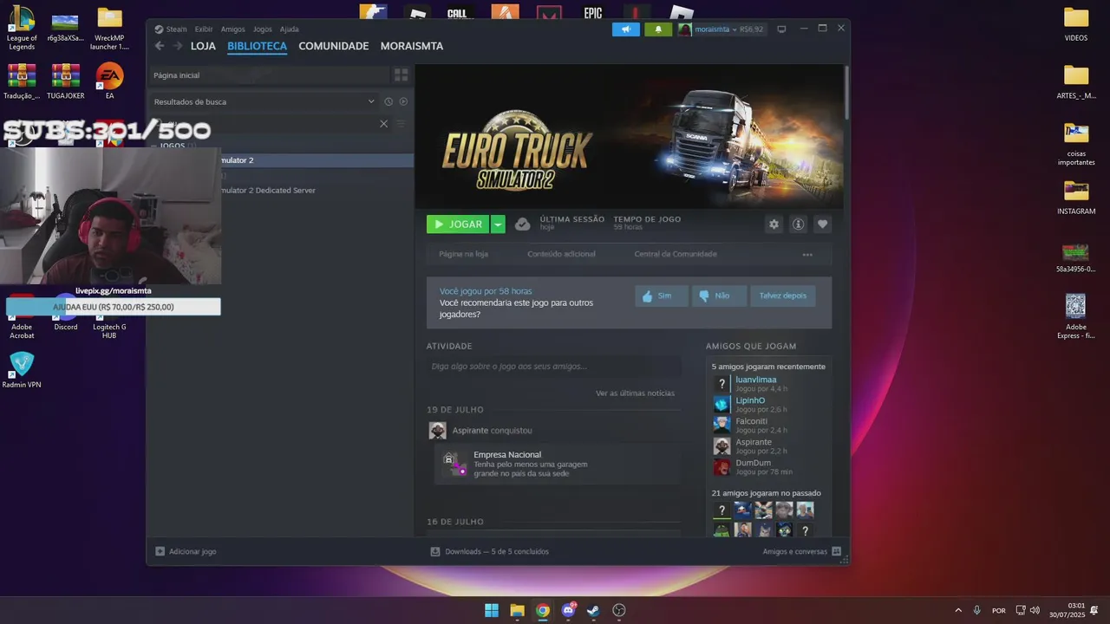1110x624 pixels.
Task: Click the game page vertical scrollbar
Action: 846,91
